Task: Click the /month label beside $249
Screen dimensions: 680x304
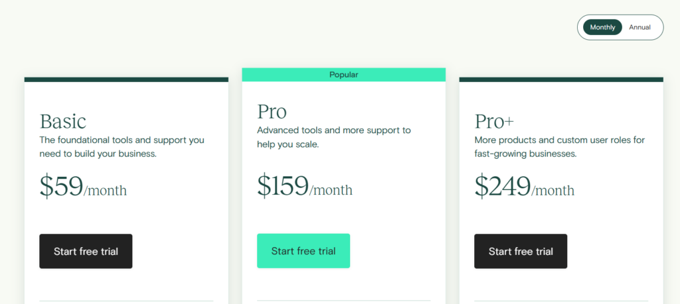Action: [552, 191]
